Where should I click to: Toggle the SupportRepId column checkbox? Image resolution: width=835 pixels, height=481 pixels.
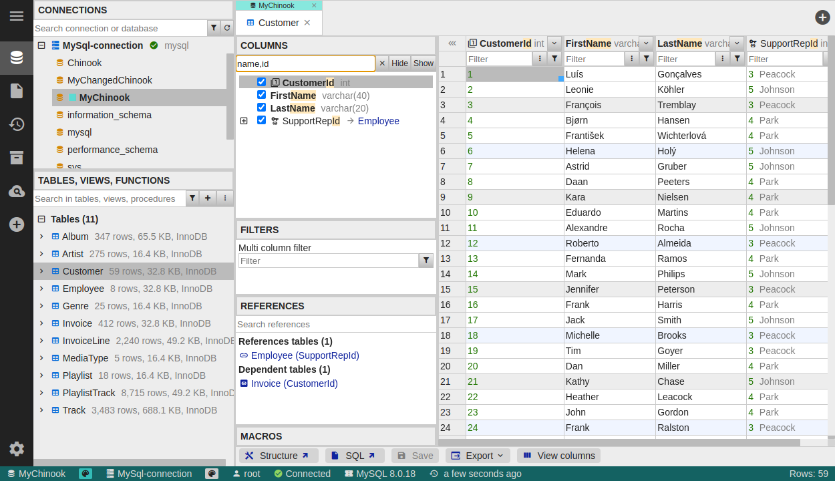click(x=261, y=120)
